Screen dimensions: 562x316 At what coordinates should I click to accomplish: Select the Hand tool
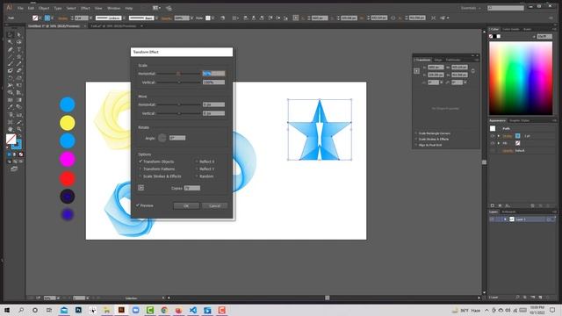11,129
